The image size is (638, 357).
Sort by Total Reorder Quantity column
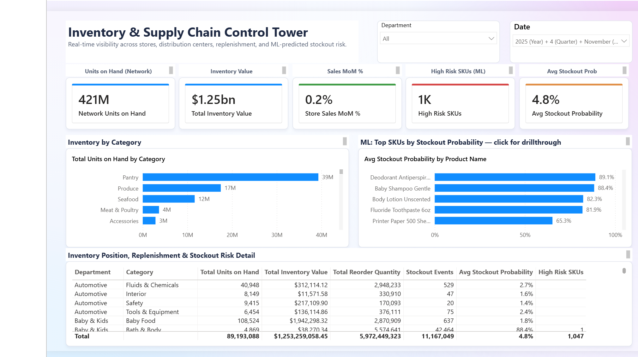pos(367,272)
